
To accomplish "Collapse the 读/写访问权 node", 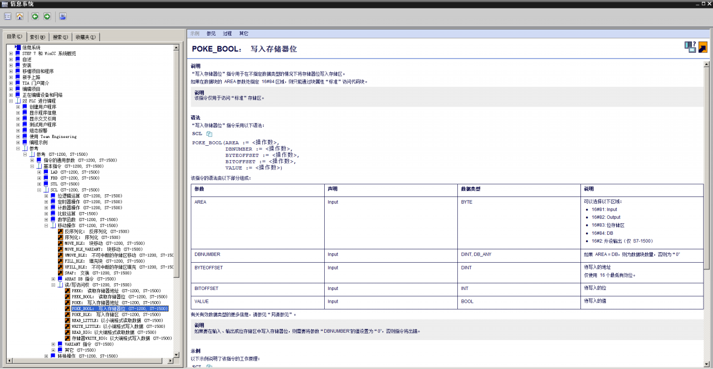I will coord(53,285).
